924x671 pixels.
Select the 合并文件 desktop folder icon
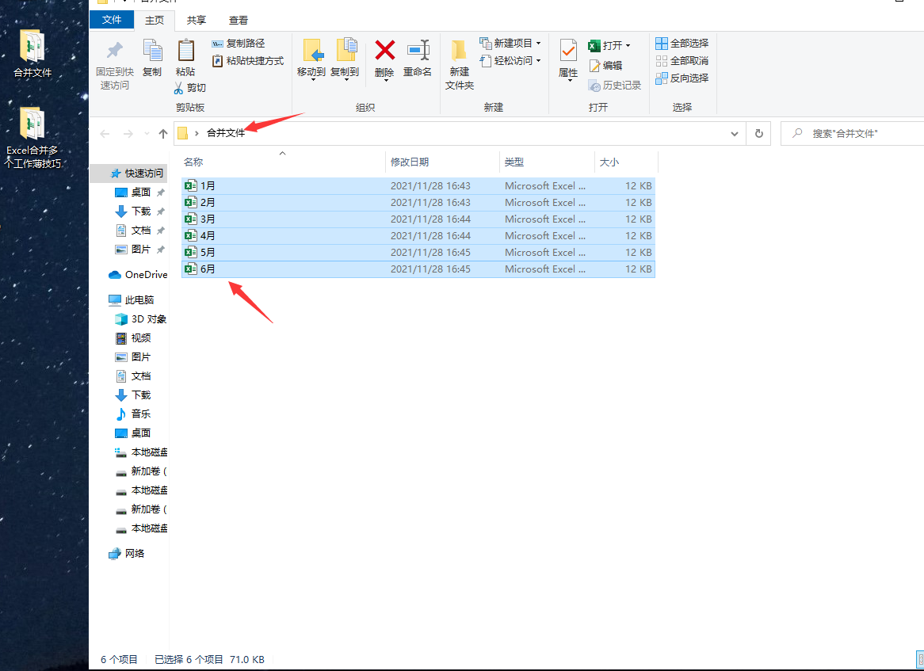tap(32, 54)
